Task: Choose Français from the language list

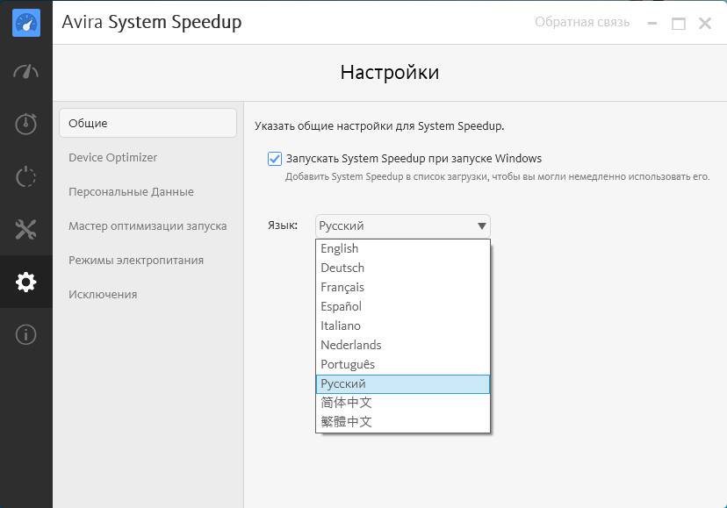Action: (402, 288)
